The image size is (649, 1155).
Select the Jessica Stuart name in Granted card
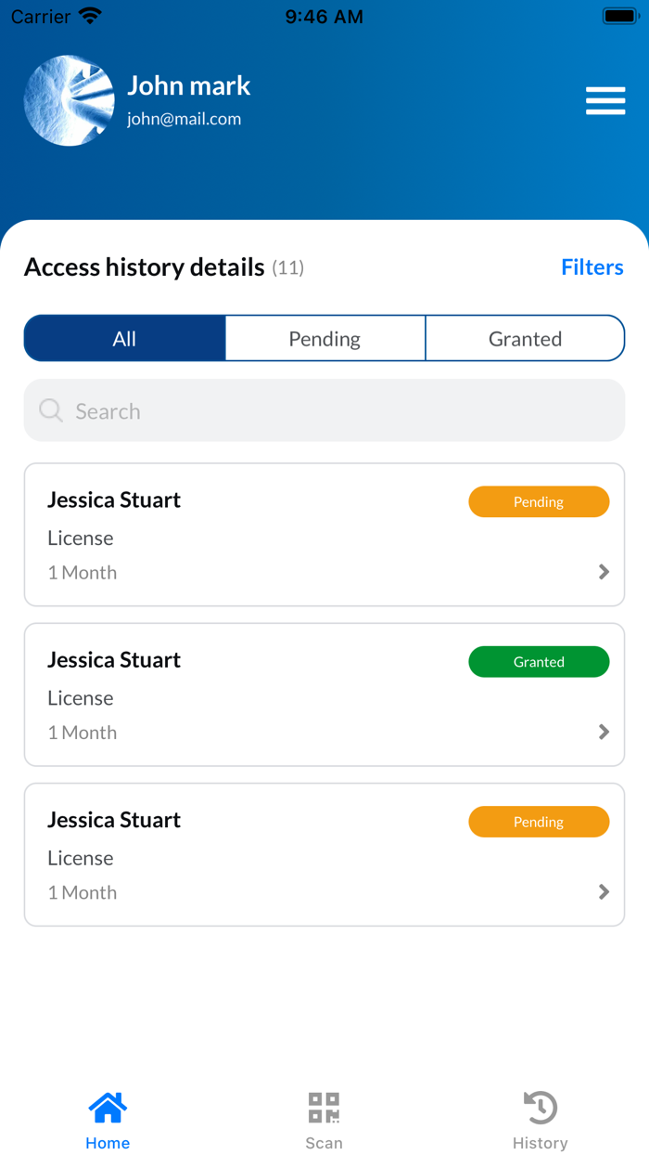[114, 660]
